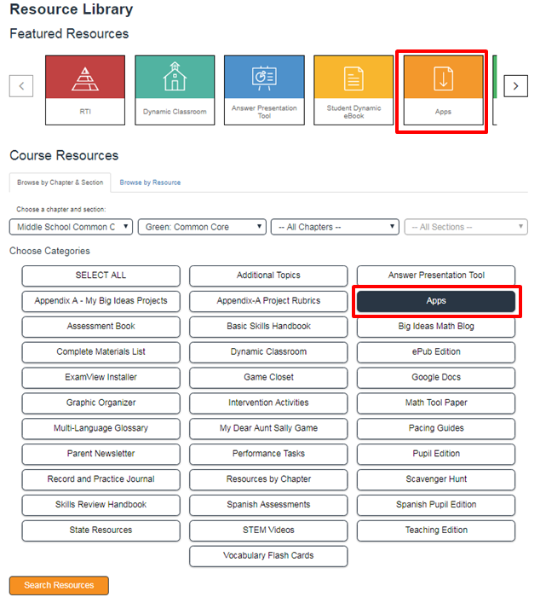This screenshot has height=603, width=546.
Task: Open the Student Dynamic eBook tile
Action: pos(353,90)
